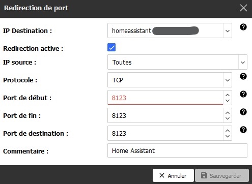This screenshot has width=252, height=184.
Task: Save with the Sauvegarder button
Action: 222,175
